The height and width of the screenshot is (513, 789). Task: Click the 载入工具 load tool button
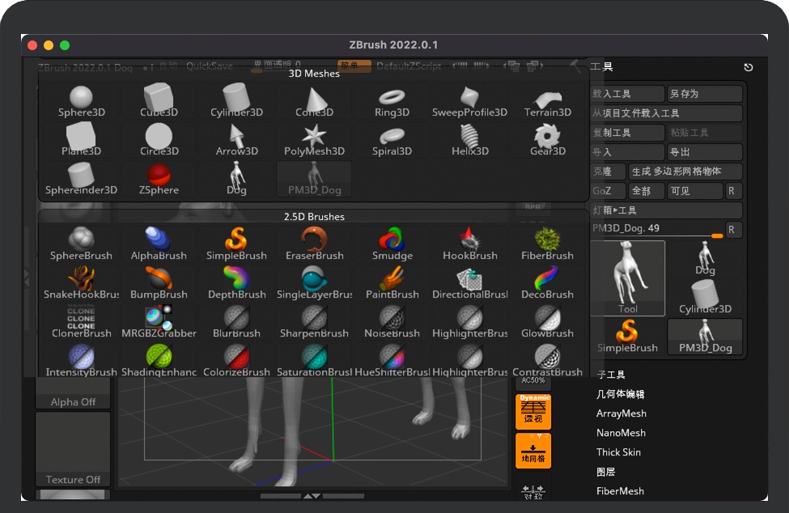(x=627, y=94)
